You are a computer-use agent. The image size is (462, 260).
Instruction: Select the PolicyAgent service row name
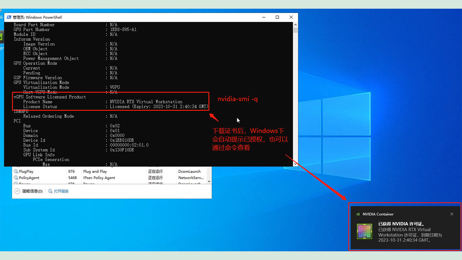click(29, 178)
